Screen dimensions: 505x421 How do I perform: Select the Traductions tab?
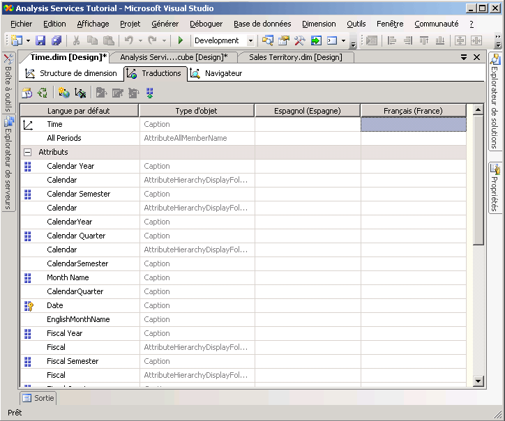(x=156, y=73)
